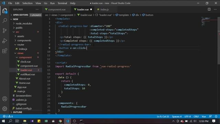The height and width of the screenshot is (124, 220).
Task: Click Vue language mode selector
Action: [x=204, y=116]
